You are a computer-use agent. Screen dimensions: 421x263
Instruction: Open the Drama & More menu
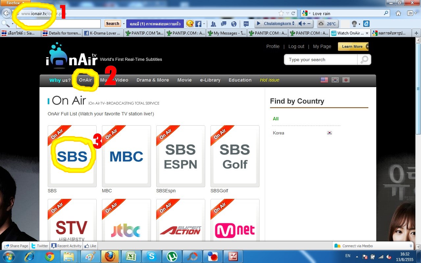coord(153,80)
